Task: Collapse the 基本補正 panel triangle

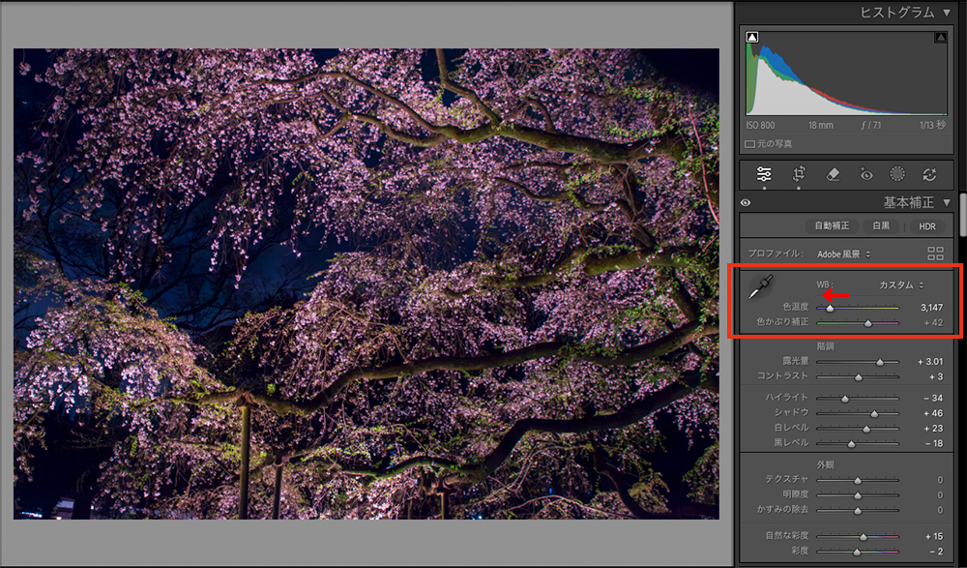Action: [946, 203]
